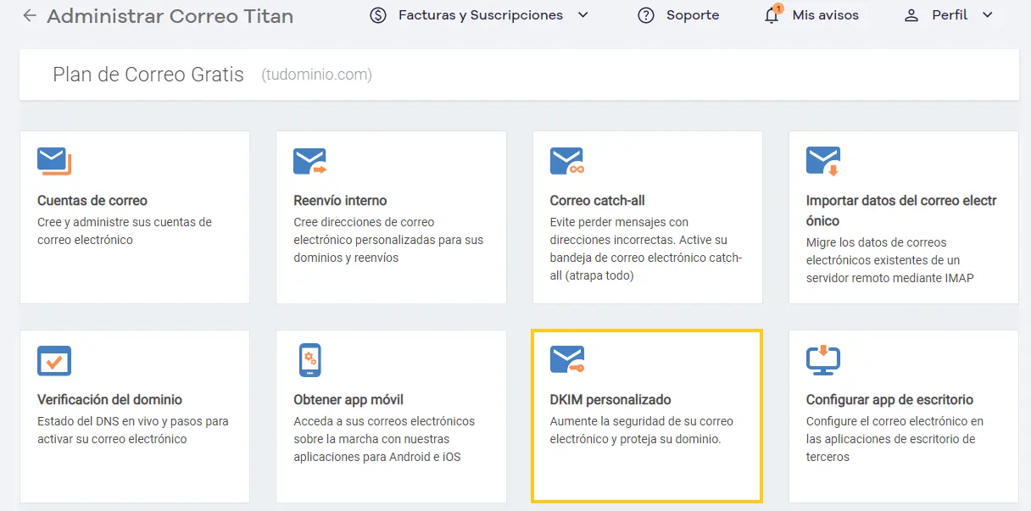Open the Correo catch-all title link
The height and width of the screenshot is (511, 1031).
click(x=598, y=201)
